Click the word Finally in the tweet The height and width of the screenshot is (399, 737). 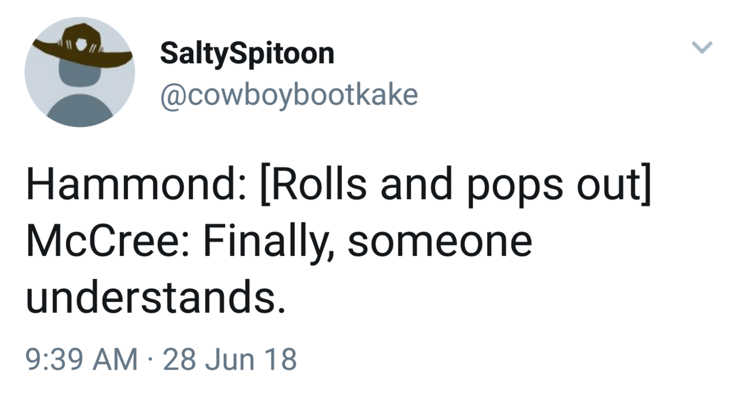[x=268, y=240]
